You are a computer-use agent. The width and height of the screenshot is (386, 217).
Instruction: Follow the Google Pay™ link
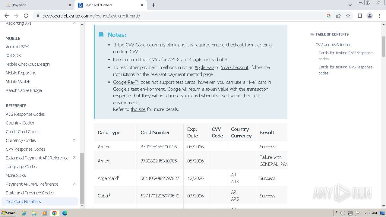tap(126, 82)
